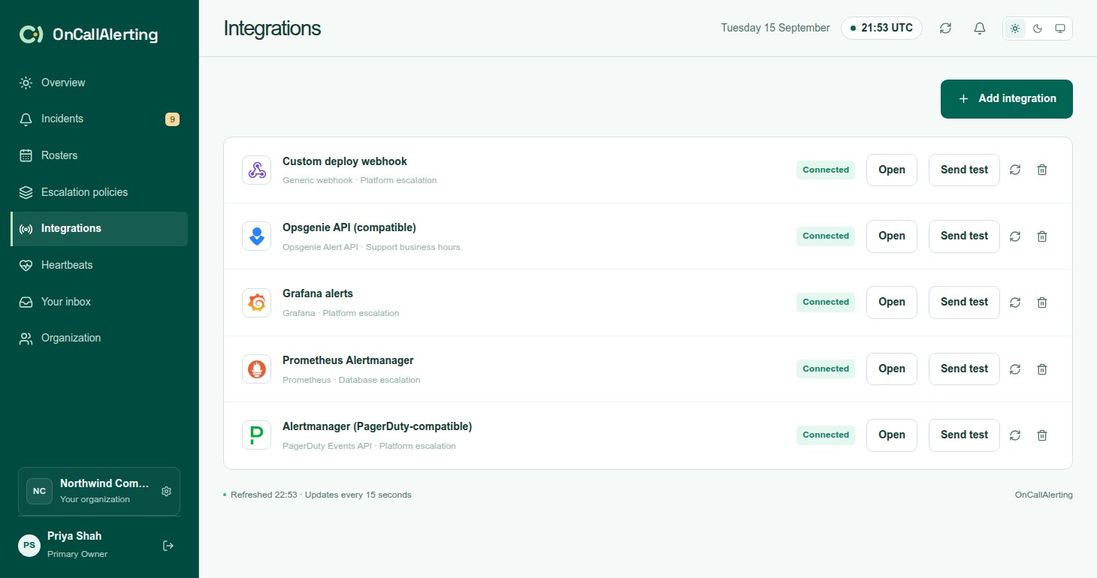Delete Prometheus Alertmanager integration

point(1042,369)
